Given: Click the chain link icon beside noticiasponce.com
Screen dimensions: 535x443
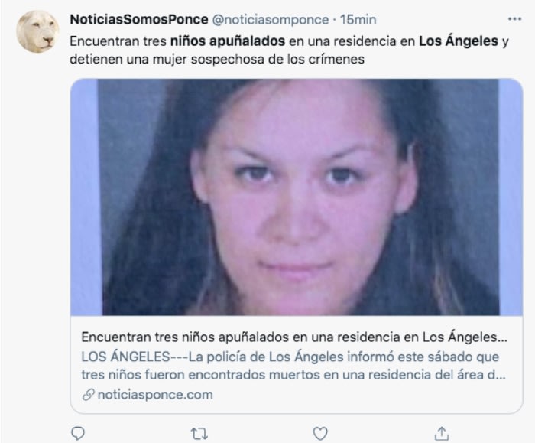Looking at the screenshot, I should (88, 395).
